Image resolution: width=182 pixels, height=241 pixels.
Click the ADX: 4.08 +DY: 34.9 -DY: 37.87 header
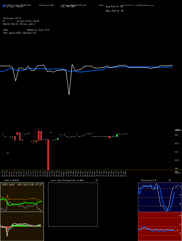pos(22,184)
